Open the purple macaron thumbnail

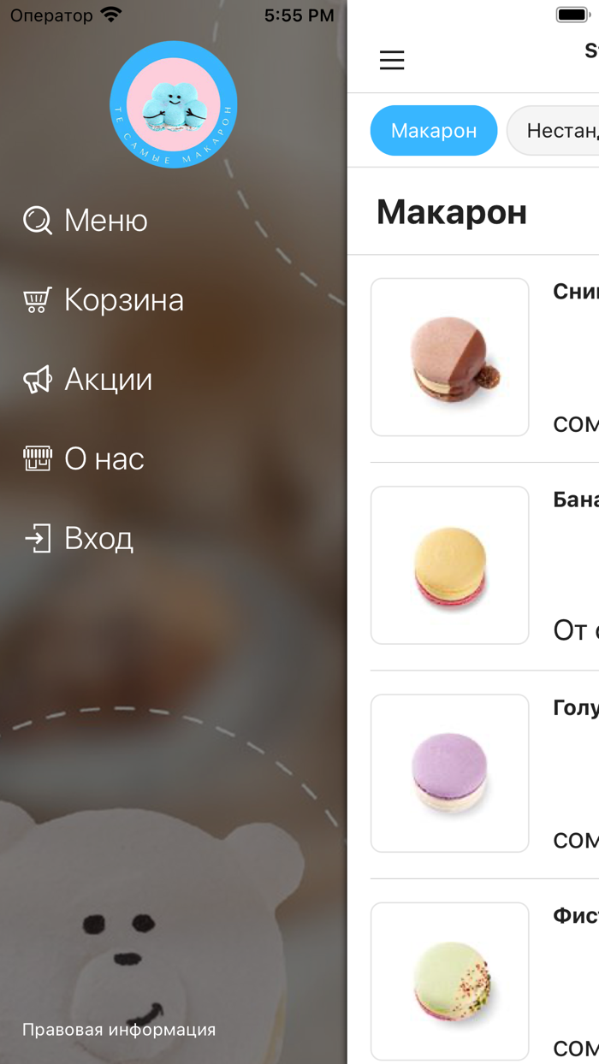[x=450, y=773]
